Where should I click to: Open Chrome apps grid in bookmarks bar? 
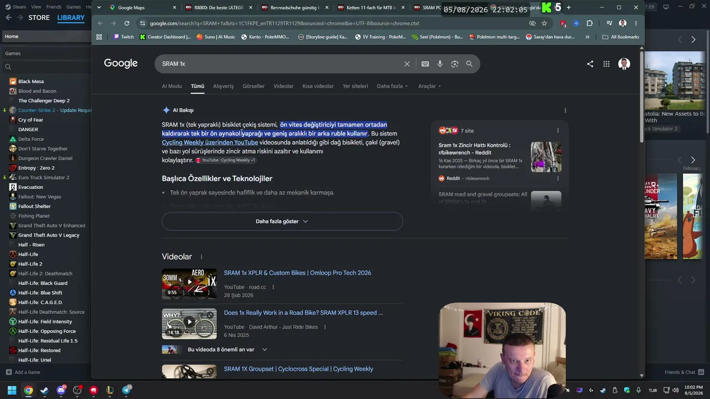[99, 37]
